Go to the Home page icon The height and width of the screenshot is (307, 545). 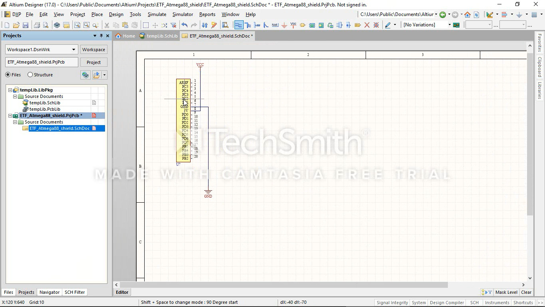click(467, 15)
